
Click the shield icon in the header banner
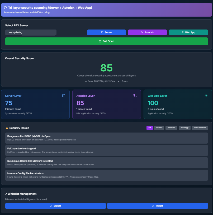point(5,8)
